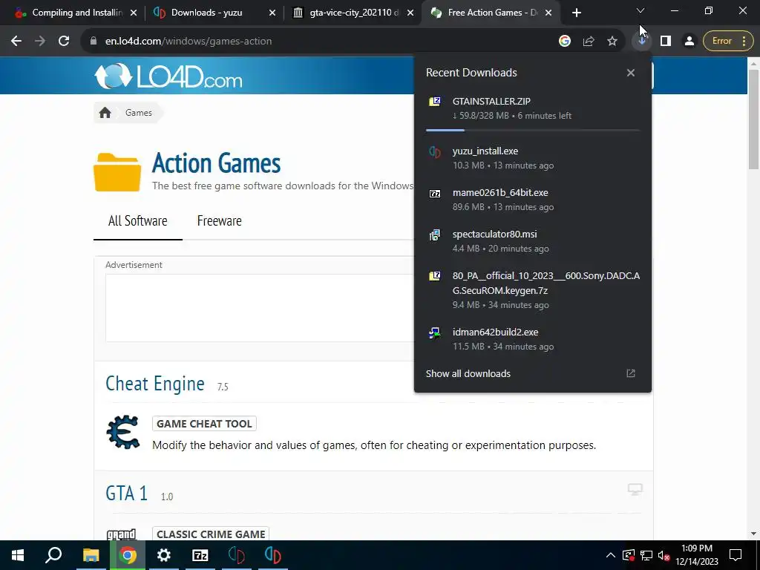Image resolution: width=760 pixels, height=570 pixels.
Task: Click the CLASSIC CRIME GAME tag
Action: pos(211,534)
